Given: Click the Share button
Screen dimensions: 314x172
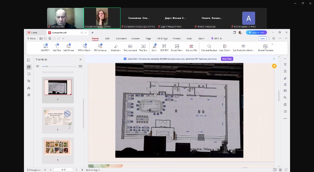Looking at the screenshot, I should click(x=262, y=38).
